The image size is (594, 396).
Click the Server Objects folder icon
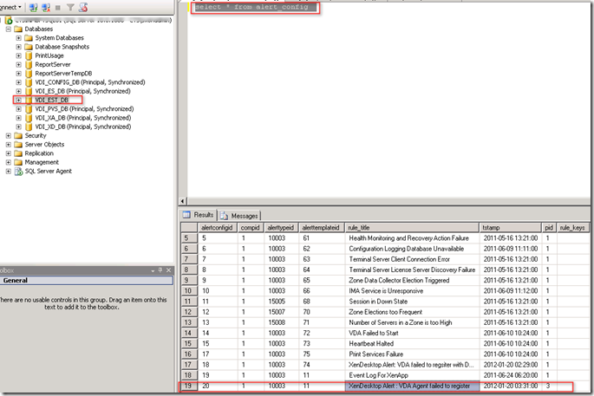(18, 145)
